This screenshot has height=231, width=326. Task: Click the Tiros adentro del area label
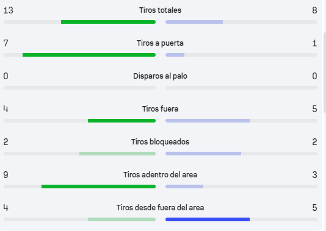(160, 175)
